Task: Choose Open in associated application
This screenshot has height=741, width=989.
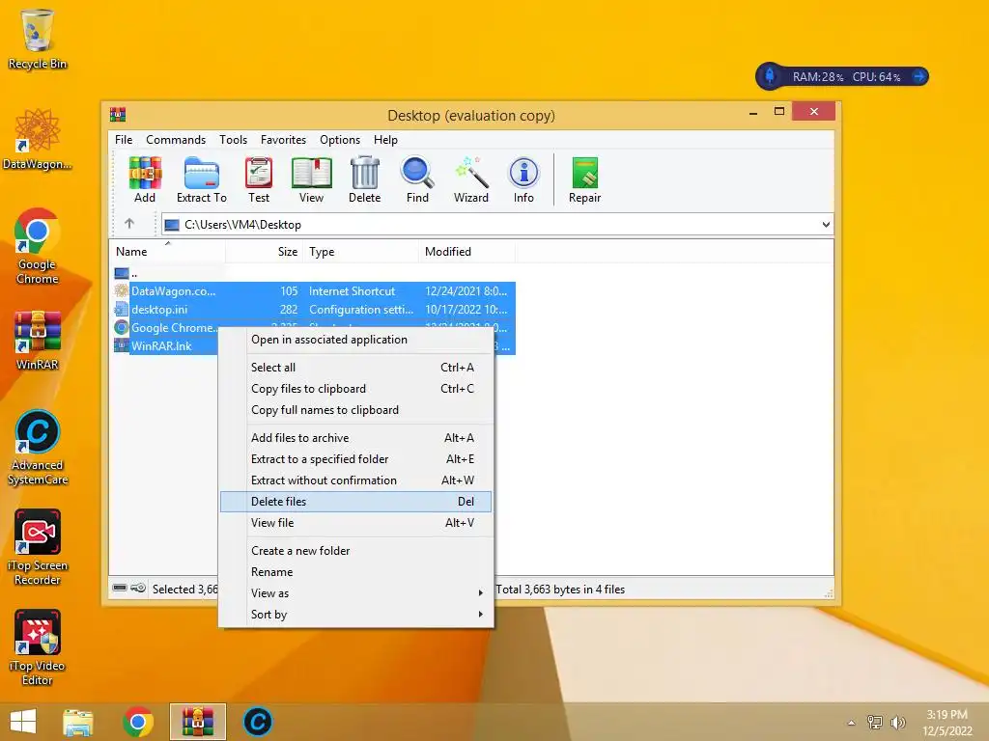Action: coord(356,340)
